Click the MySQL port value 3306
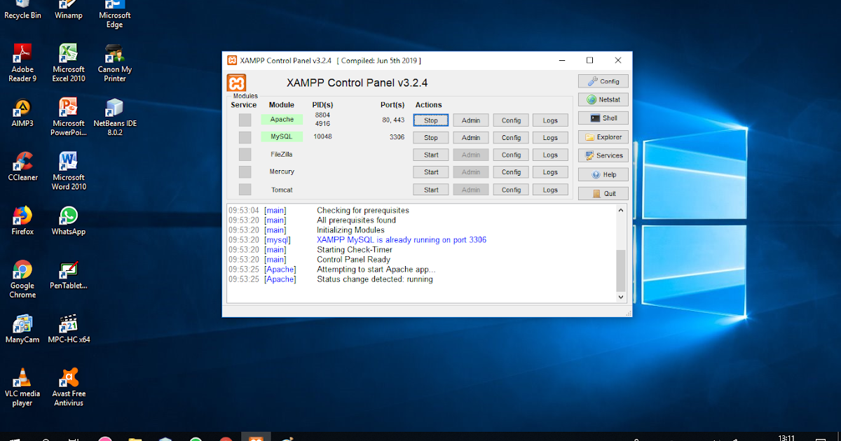 click(x=397, y=137)
